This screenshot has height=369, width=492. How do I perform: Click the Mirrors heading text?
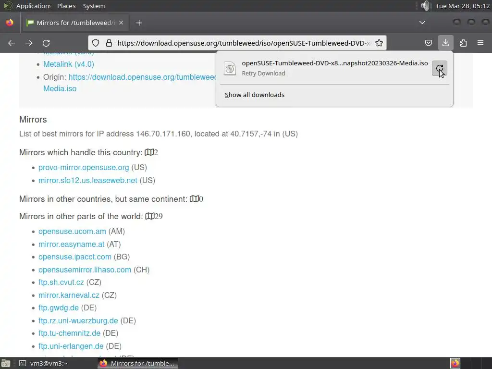click(33, 120)
